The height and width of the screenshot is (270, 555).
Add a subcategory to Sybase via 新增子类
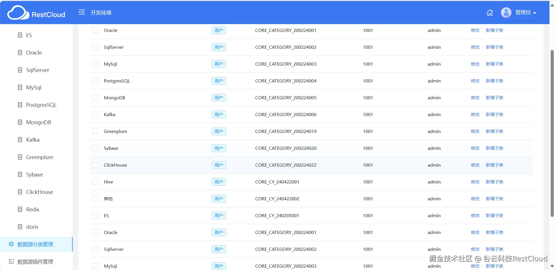494,148
